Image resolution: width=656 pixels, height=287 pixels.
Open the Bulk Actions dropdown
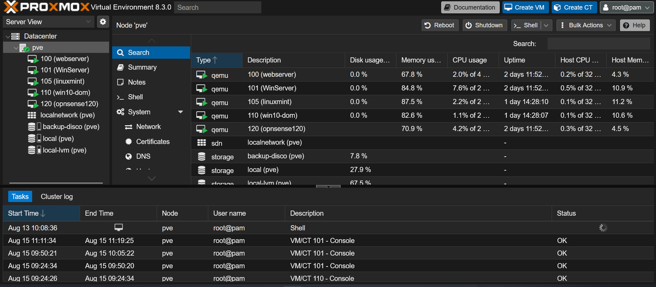tap(586, 25)
